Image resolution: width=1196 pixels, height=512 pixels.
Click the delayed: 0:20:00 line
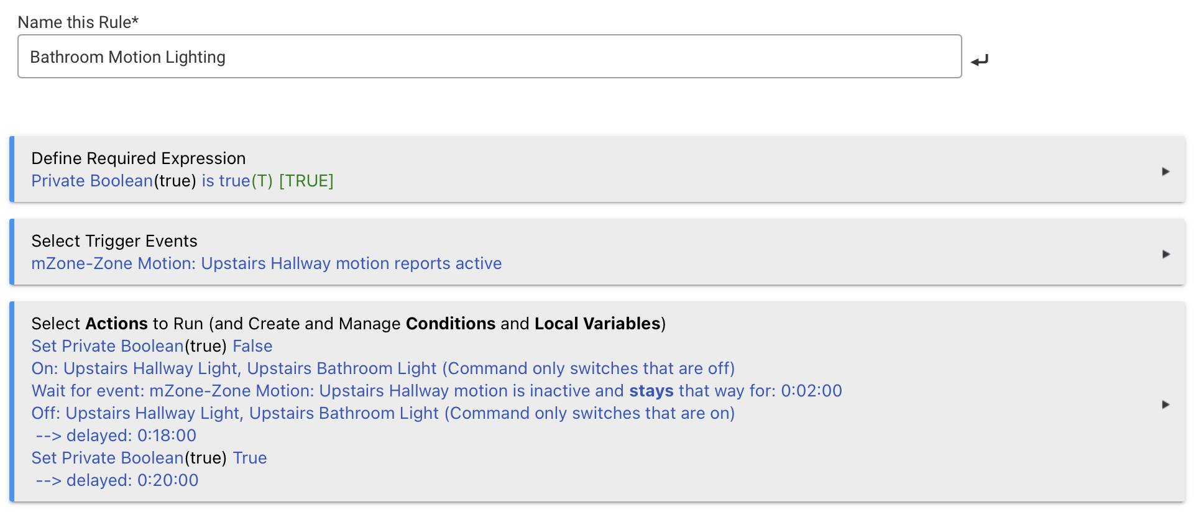(117, 480)
